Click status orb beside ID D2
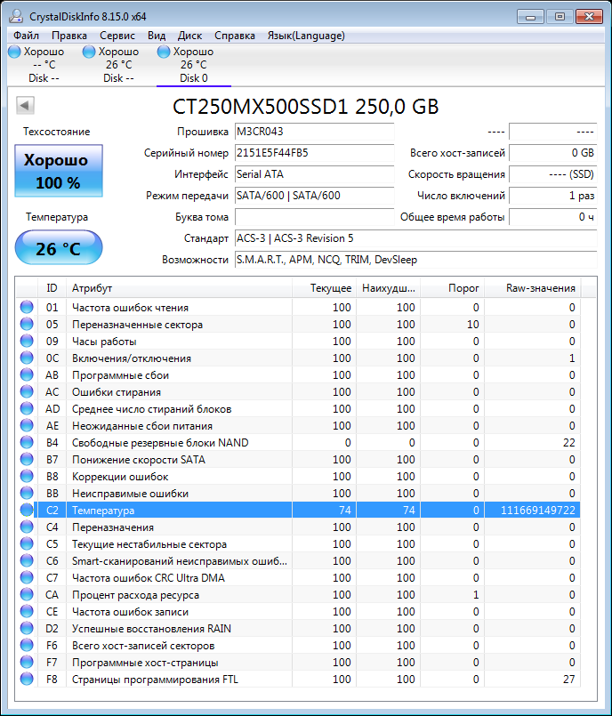Image resolution: width=612 pixels, height=716 pixels. 27,628
